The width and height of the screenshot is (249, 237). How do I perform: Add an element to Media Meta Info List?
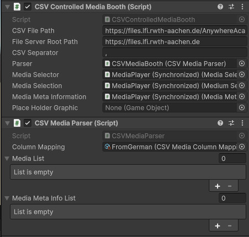tap(218, 226)
